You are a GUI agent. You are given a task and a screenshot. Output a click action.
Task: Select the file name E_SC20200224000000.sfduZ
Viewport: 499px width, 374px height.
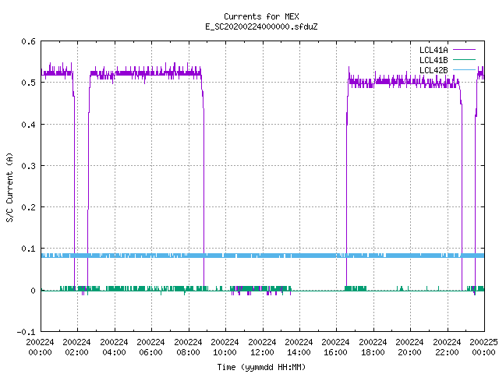261,26
